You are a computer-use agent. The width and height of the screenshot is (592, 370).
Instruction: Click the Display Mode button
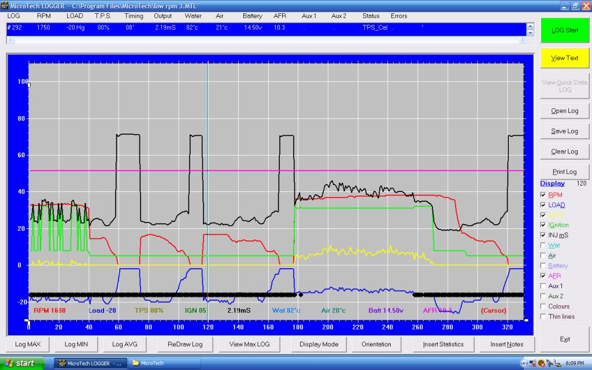(x=319, y=344)
